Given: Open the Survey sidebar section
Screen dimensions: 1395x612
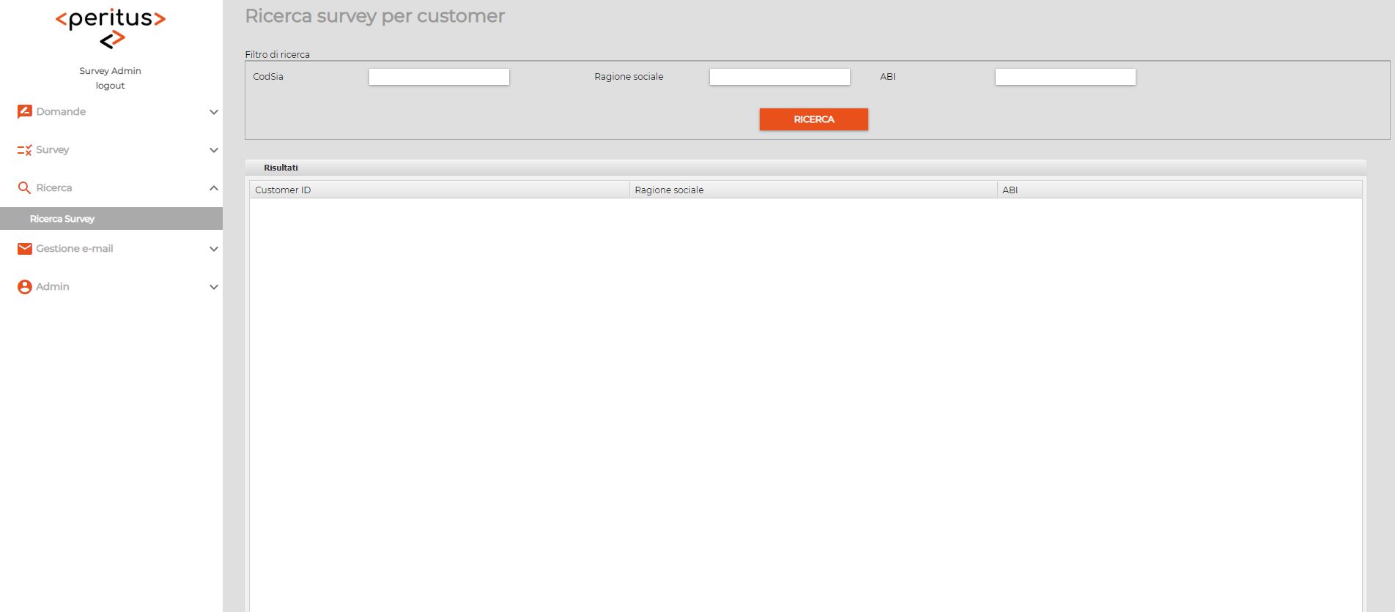Looking at the screenshot, I should [x=111, y=150].
